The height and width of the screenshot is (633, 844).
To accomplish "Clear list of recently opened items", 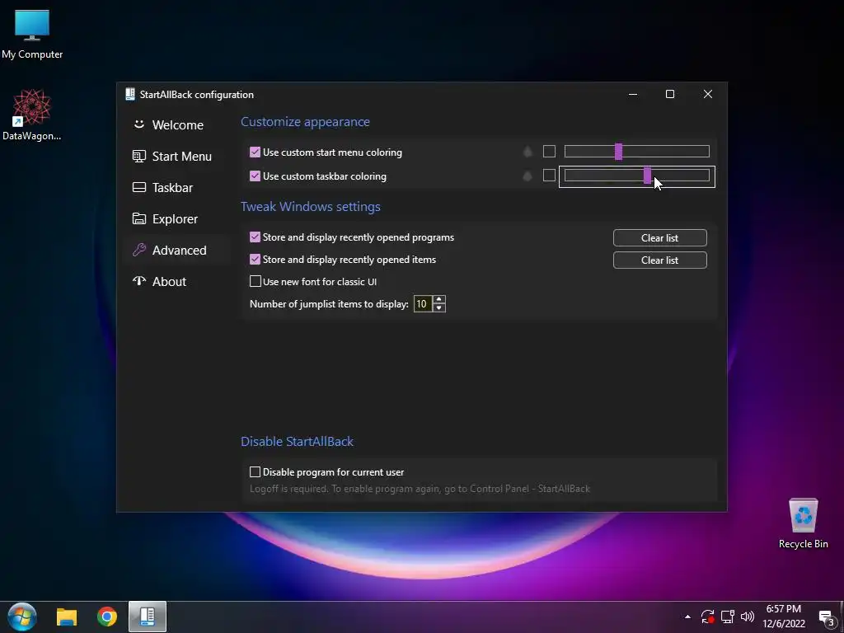I will click(660, 260).
